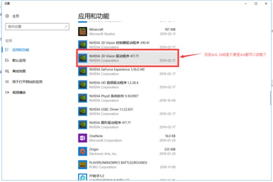
Task: Select NVIDIA 3D Vision 驱动程序 417.71 entry
Action: tap(114, 56)
